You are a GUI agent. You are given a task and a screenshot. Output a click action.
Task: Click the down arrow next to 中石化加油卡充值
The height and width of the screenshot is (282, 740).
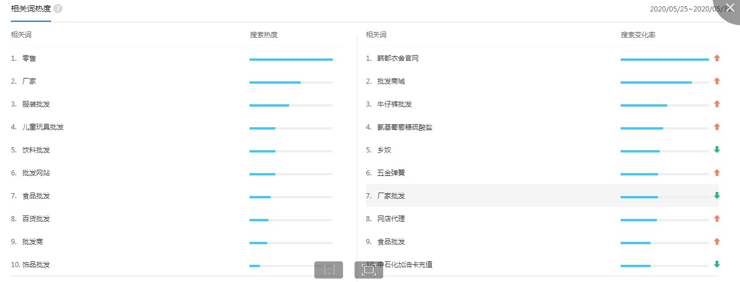pos(716,265)
